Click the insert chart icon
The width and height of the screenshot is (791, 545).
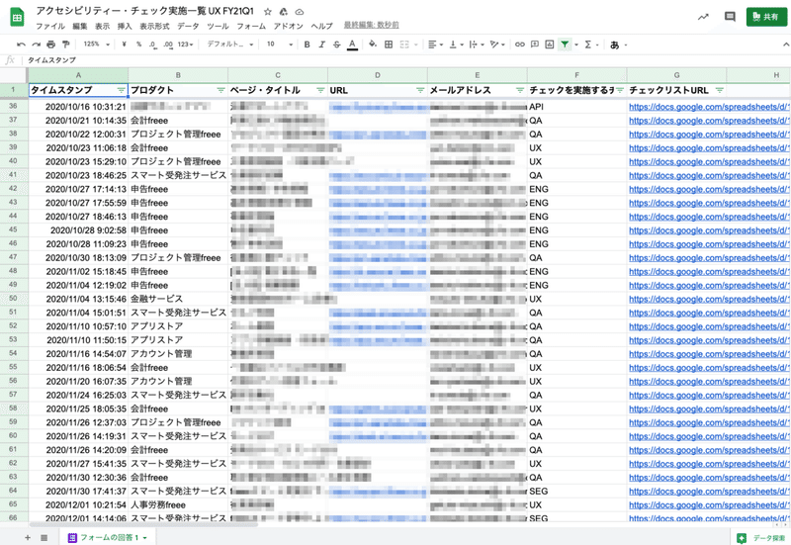click(550, 45)
